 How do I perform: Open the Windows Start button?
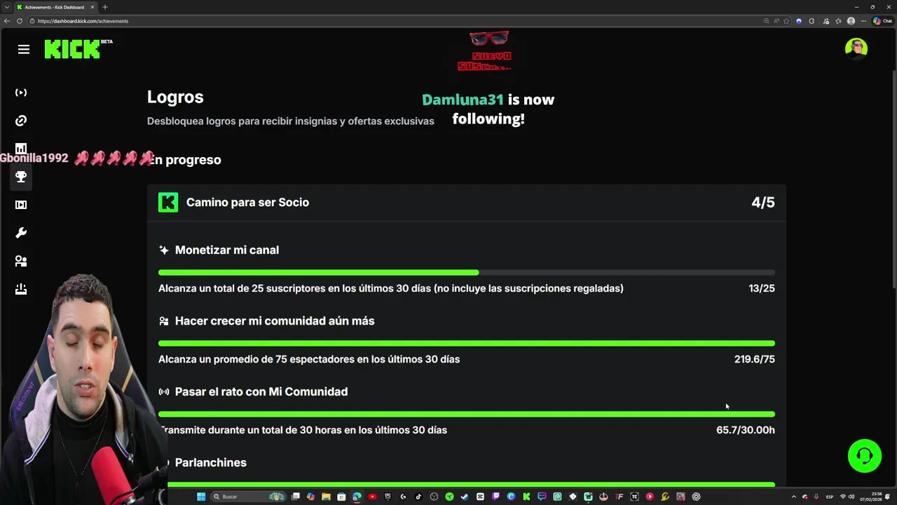click(201, 497)
